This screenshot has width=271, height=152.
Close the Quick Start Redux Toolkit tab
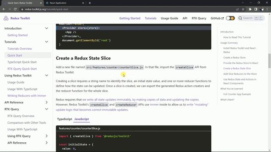pos(41,3)
